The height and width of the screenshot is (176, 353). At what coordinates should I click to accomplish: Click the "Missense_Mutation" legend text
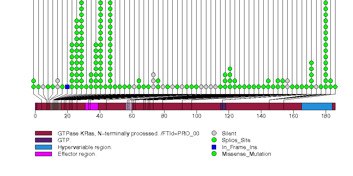click(x=246, y=154)
